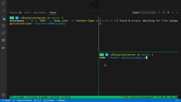
Task: Switch to the Debug Console tab
Action: (40, 12)
